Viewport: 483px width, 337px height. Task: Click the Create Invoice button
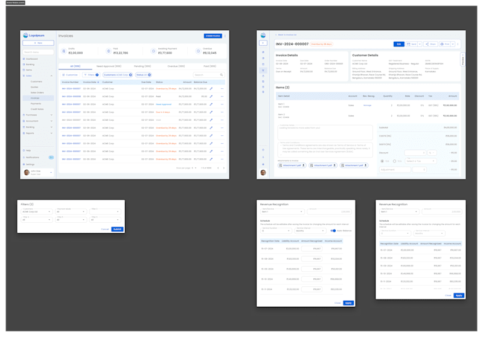click(213, 36)
